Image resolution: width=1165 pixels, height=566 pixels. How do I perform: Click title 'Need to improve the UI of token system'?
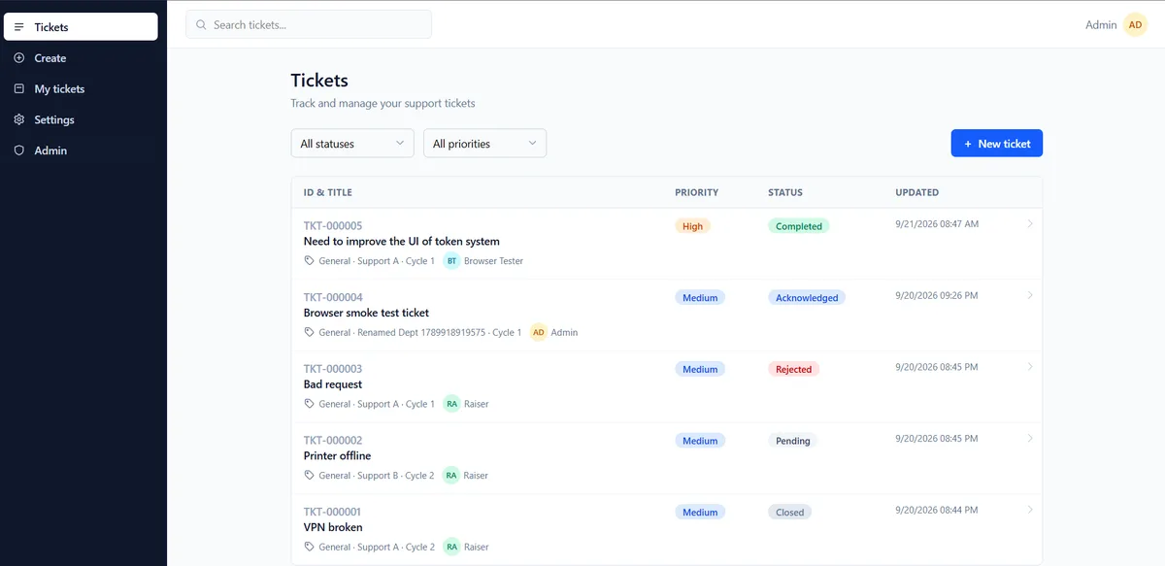402,242
